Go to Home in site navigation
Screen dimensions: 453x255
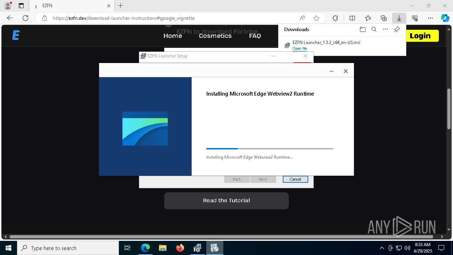(173, 36)
